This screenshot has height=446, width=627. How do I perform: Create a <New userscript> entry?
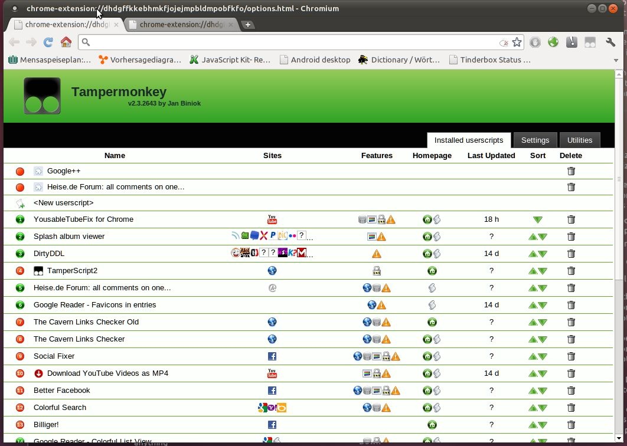click(x=64, y=203)
